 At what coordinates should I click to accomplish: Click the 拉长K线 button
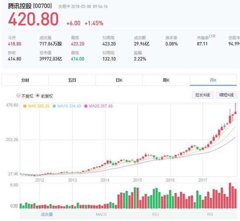[x=202, y=95]
